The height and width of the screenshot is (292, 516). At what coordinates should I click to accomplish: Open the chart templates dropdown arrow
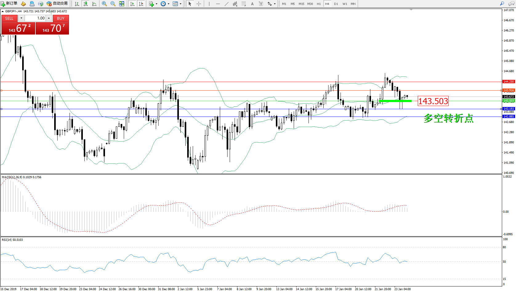tap(180, 4)
